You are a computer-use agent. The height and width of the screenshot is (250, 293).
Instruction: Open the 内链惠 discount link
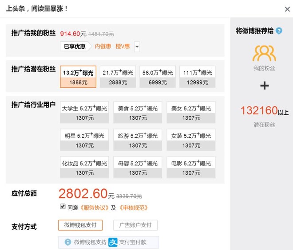coord(103,46)
